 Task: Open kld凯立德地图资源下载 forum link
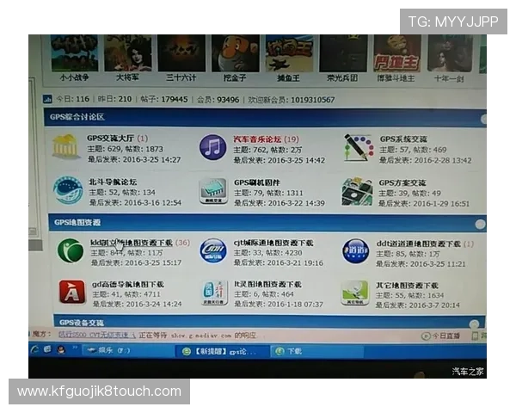tap(132, 243)
